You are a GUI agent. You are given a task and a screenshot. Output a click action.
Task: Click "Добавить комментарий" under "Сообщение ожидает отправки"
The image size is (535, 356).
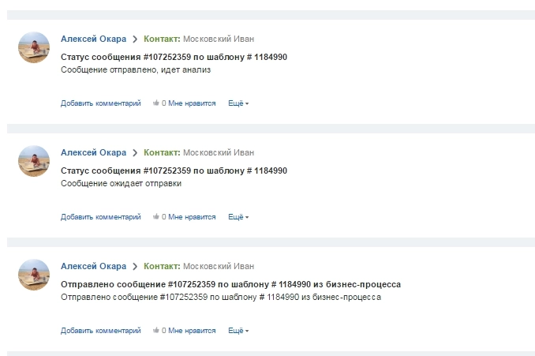point(100,217)
